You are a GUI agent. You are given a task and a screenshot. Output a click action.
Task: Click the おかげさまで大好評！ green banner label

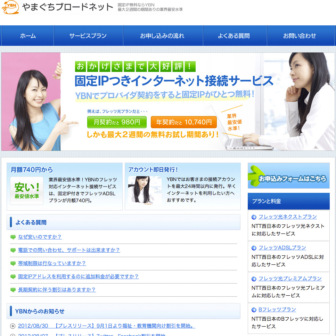135,66
